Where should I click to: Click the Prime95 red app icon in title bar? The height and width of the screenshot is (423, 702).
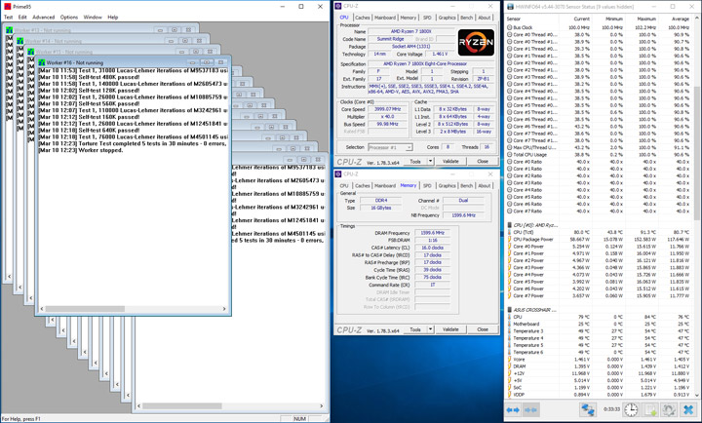(6, 5)
